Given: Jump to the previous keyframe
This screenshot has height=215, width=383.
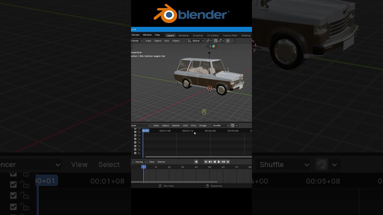Looking at the screenshot, I should point(210,162).
